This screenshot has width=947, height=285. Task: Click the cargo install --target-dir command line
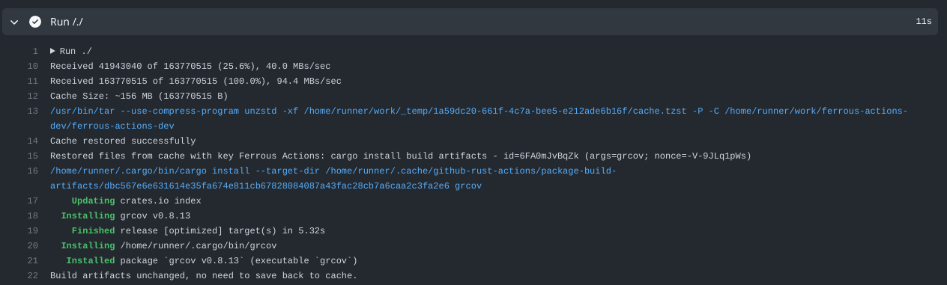click(333, 178)
